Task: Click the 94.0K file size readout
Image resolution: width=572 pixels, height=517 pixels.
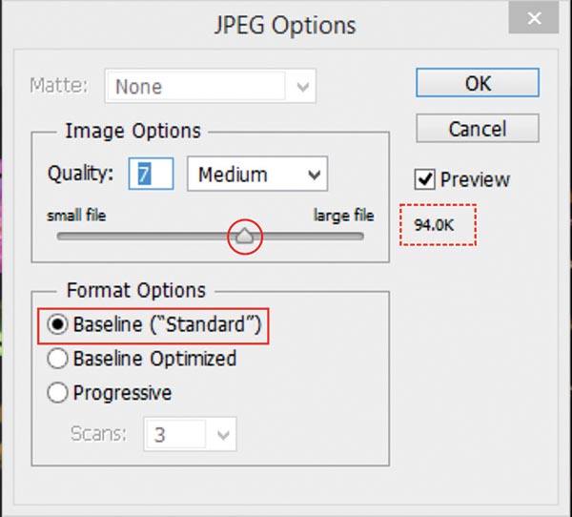Action: click(x=435, y=225)
